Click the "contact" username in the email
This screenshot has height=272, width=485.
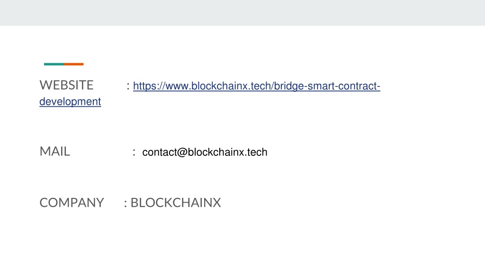coord(159,152)
